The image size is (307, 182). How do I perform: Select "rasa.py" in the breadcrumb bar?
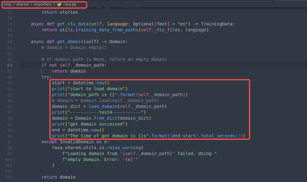69,4
